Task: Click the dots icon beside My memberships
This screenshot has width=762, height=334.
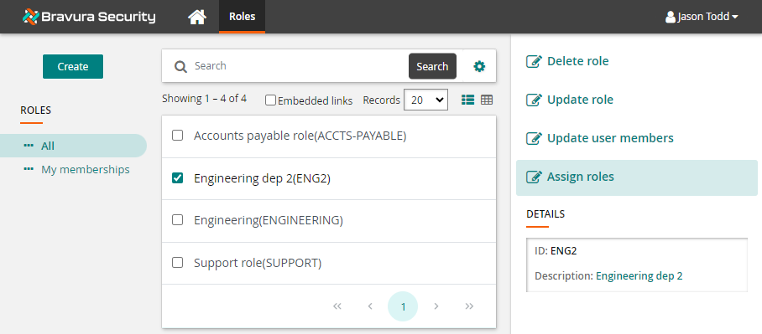Action: (29, 169)
